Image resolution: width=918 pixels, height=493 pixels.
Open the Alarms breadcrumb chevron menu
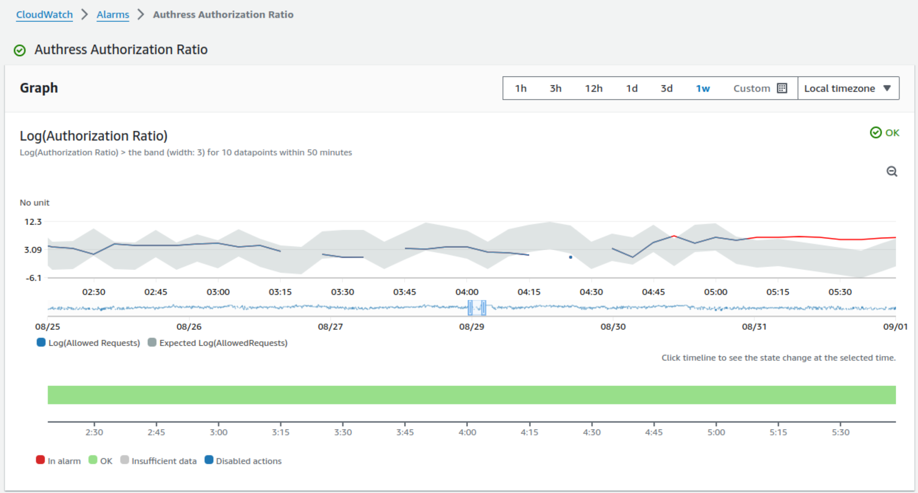(x=141, y=15)
